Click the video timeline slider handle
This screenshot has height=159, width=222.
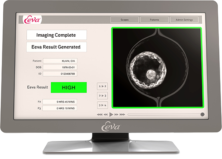pos(202,115)
